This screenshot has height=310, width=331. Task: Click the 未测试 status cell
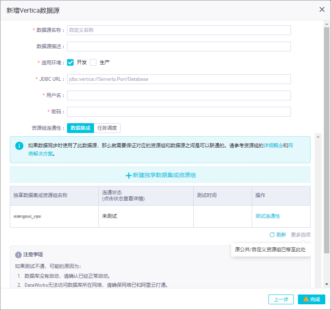146,216
